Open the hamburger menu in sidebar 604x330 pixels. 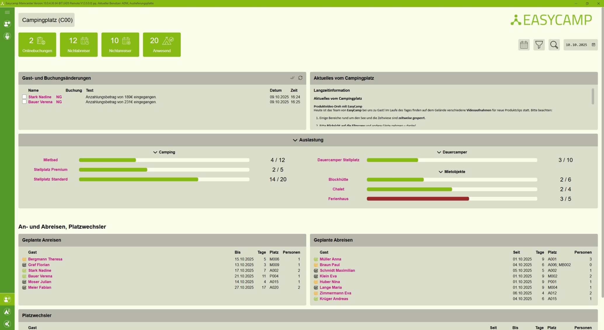[x=7, y=12]
